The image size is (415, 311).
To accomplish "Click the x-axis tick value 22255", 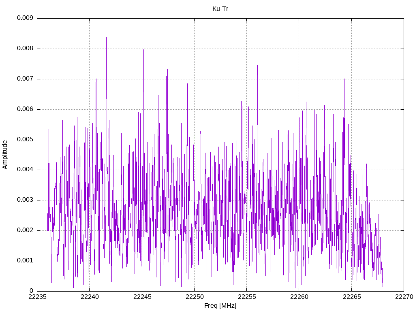I will click(247, 297).
